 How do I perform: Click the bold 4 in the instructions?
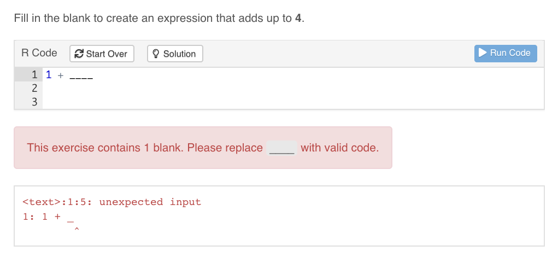pos(298,19)
